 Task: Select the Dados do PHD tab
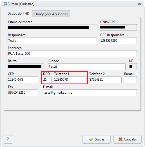(18, 14)
